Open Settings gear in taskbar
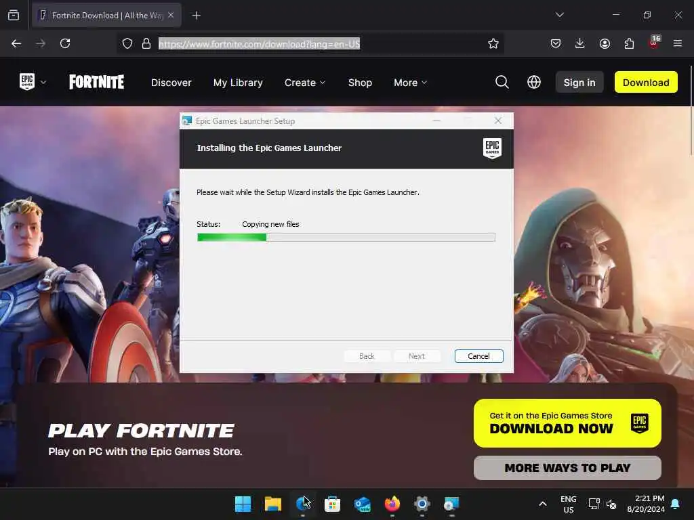 click(422, 504)
